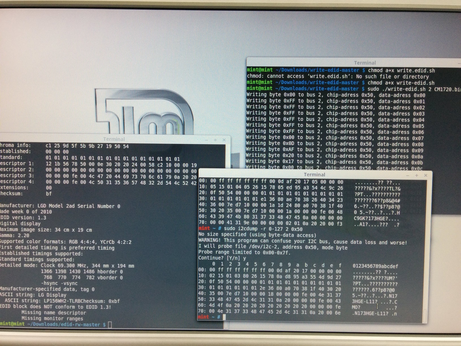461x346 pixels.
Task: Click 'ASCII string: LG Display' line
Action: (x=33, y=295)
